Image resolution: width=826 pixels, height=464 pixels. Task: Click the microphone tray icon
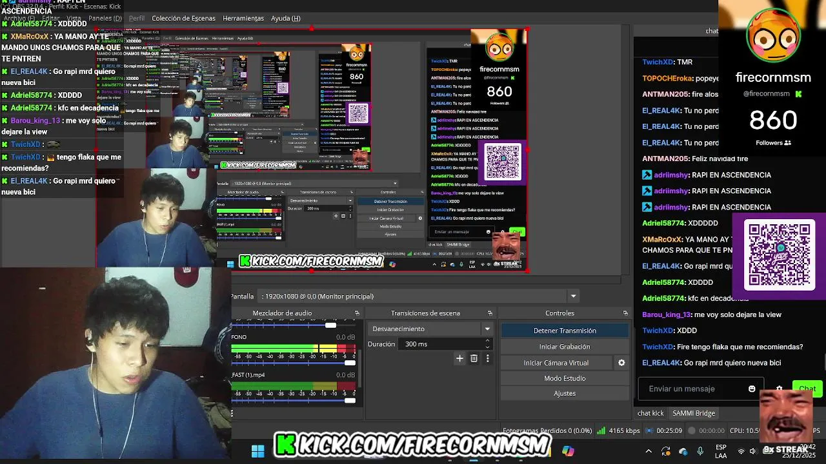pos(700,451)
